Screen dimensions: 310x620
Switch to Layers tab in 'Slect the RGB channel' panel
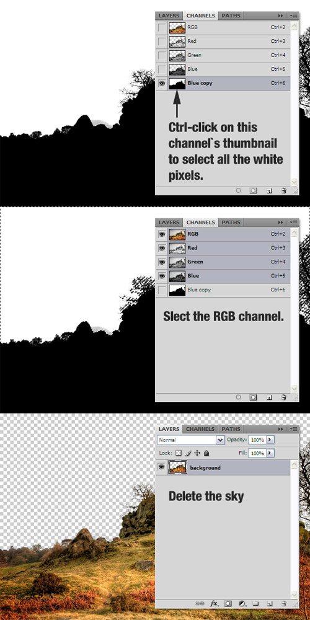click(x=169, y=223)
